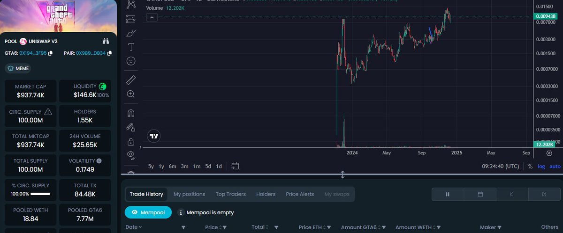Viewport: 563px width, 233px height.
Task: Toggle percentage scale on chart
Action: tap(530, 166)
